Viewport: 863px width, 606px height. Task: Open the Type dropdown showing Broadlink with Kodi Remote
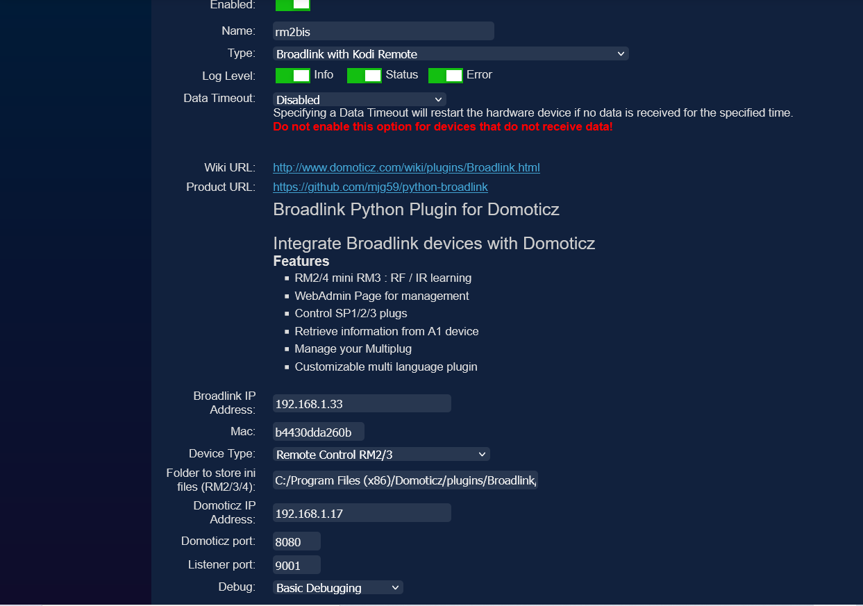(451, 53)
